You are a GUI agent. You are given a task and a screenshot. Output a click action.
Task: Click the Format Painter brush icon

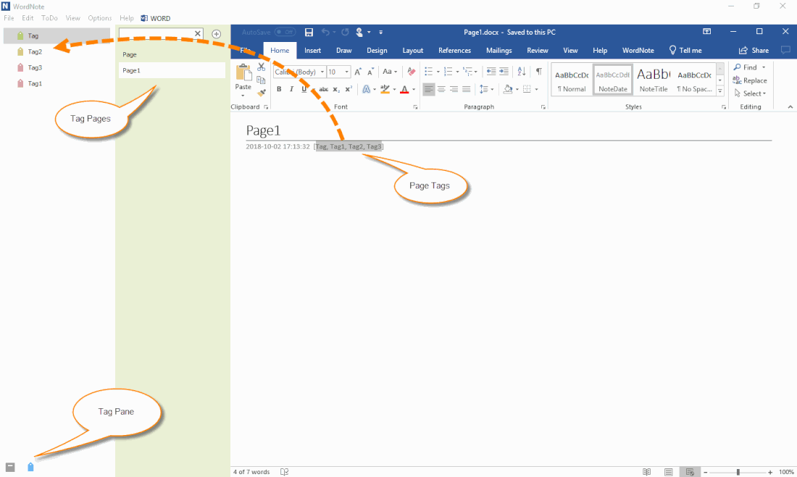[x=262, y=93]
